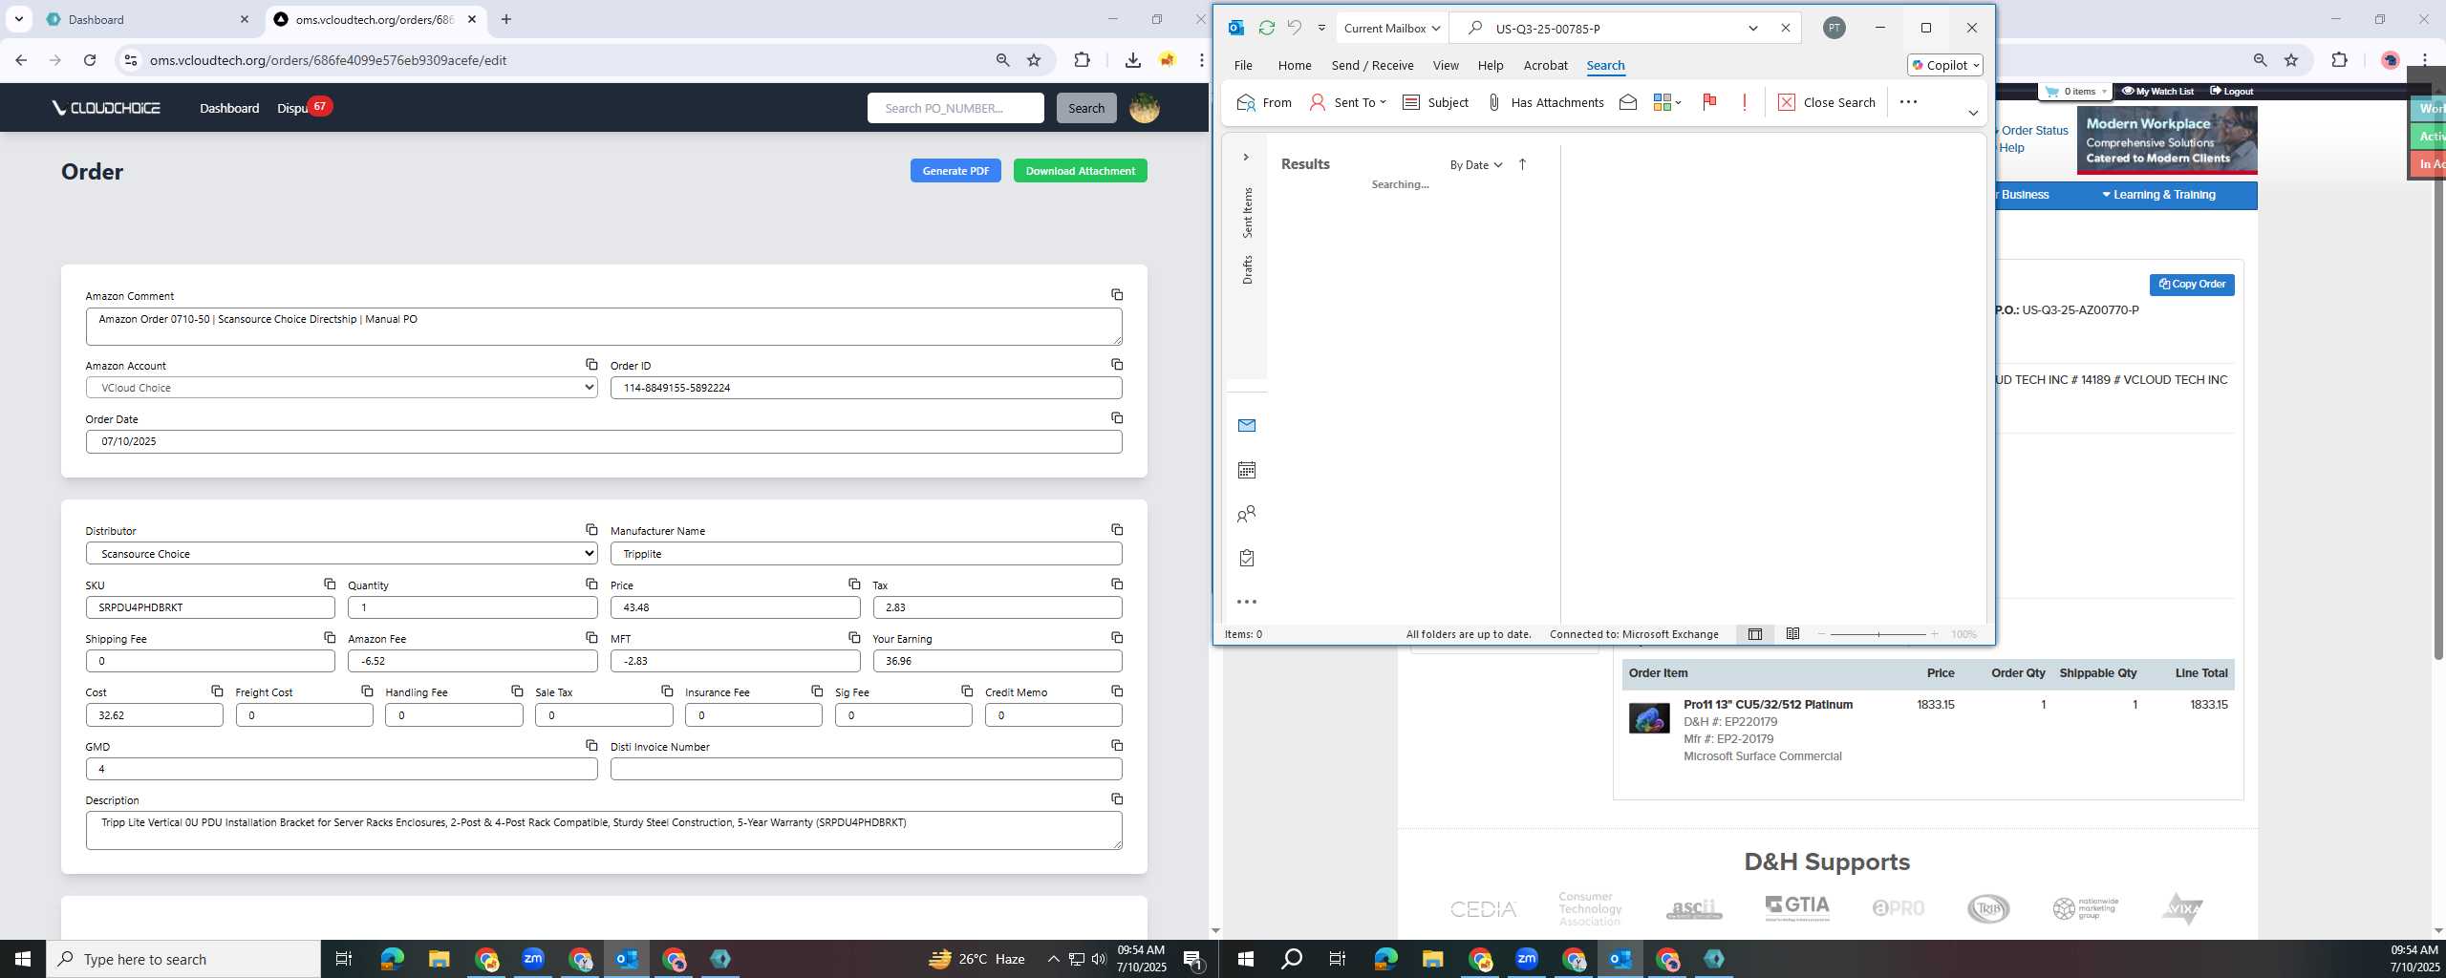Image resolution: width=2446 pixels, height=978 pixels.
Task: Bookmark the OMS page with star icon
Action: point(1034,60)
